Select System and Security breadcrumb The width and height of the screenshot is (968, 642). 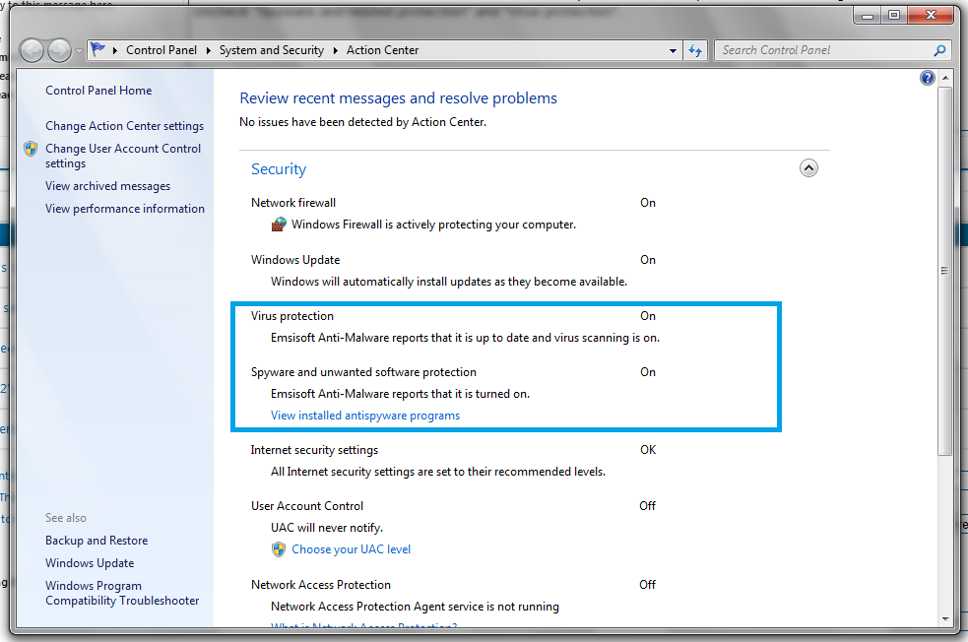272,50
